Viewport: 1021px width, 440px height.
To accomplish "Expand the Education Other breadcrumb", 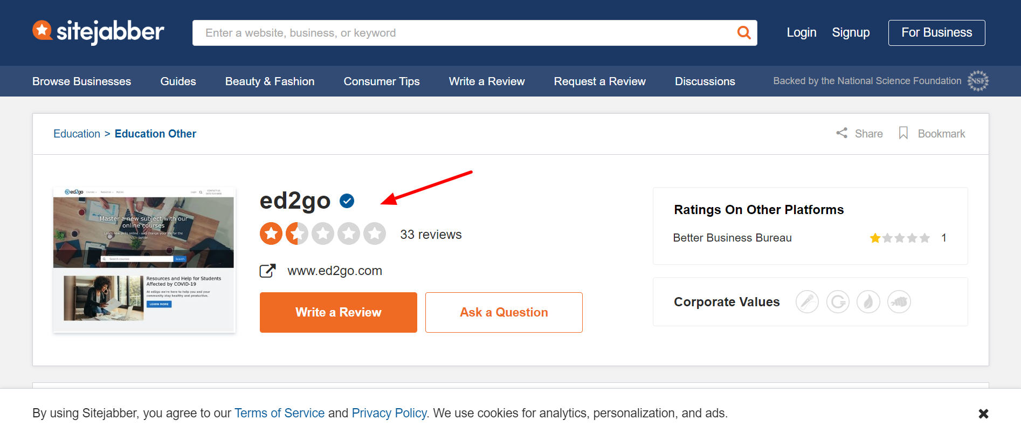I will pos(155,133).
